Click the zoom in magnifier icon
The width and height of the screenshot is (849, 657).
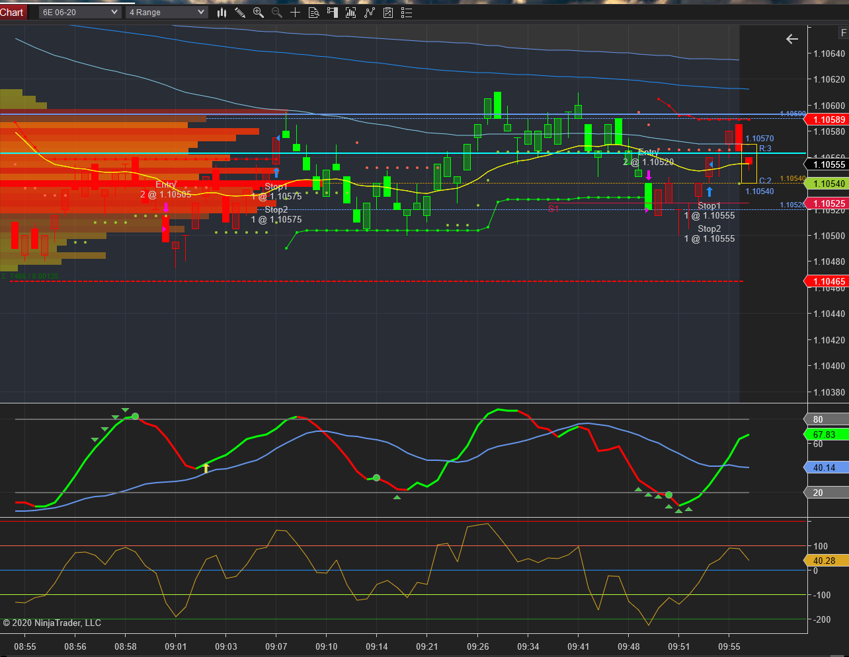coord(259,13)
